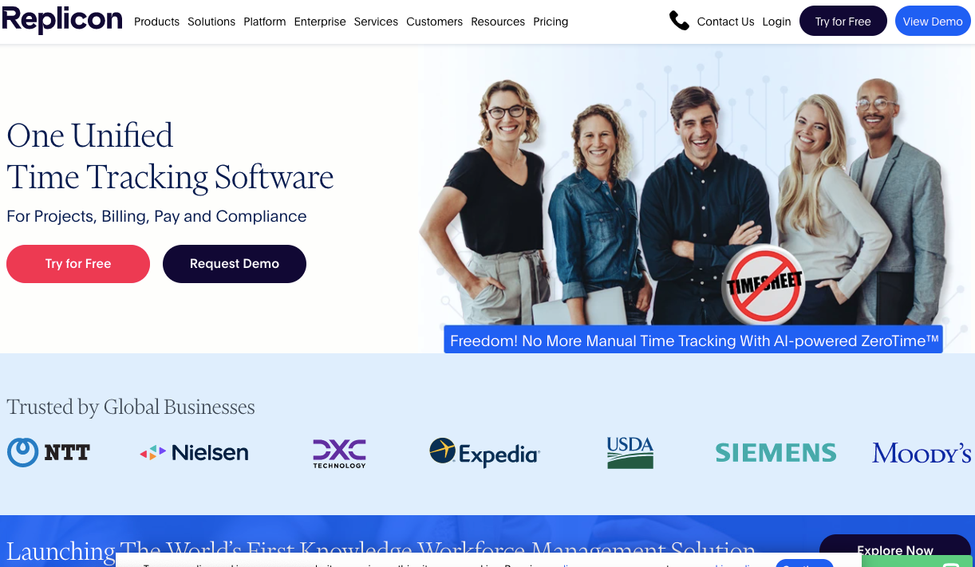The width and height of the screenshot is (975, 567).
Task: Open the Resources dropdown in the header
Action: click(498, 22)
